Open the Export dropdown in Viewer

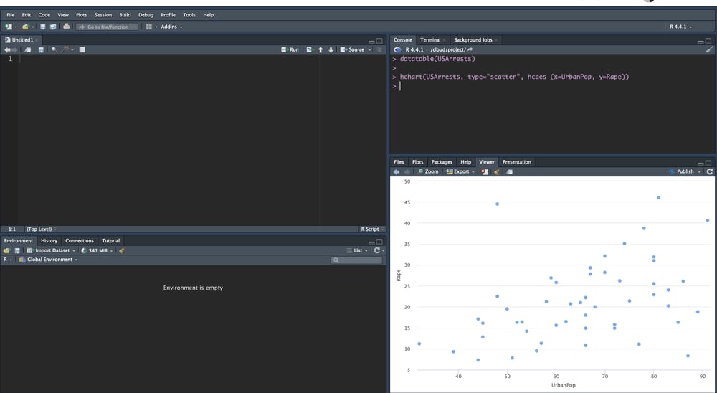coord(460,171)
